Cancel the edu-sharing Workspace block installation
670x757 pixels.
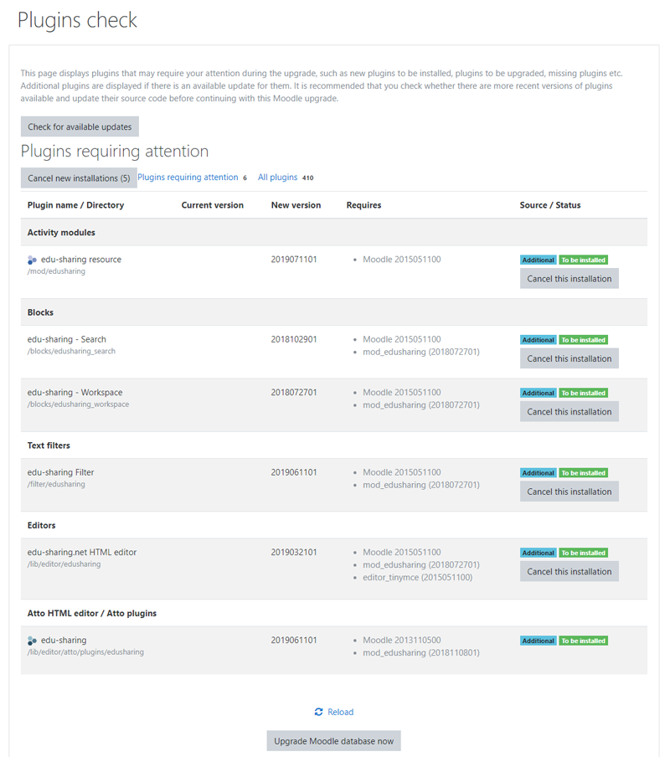click(x=569, y=412)
